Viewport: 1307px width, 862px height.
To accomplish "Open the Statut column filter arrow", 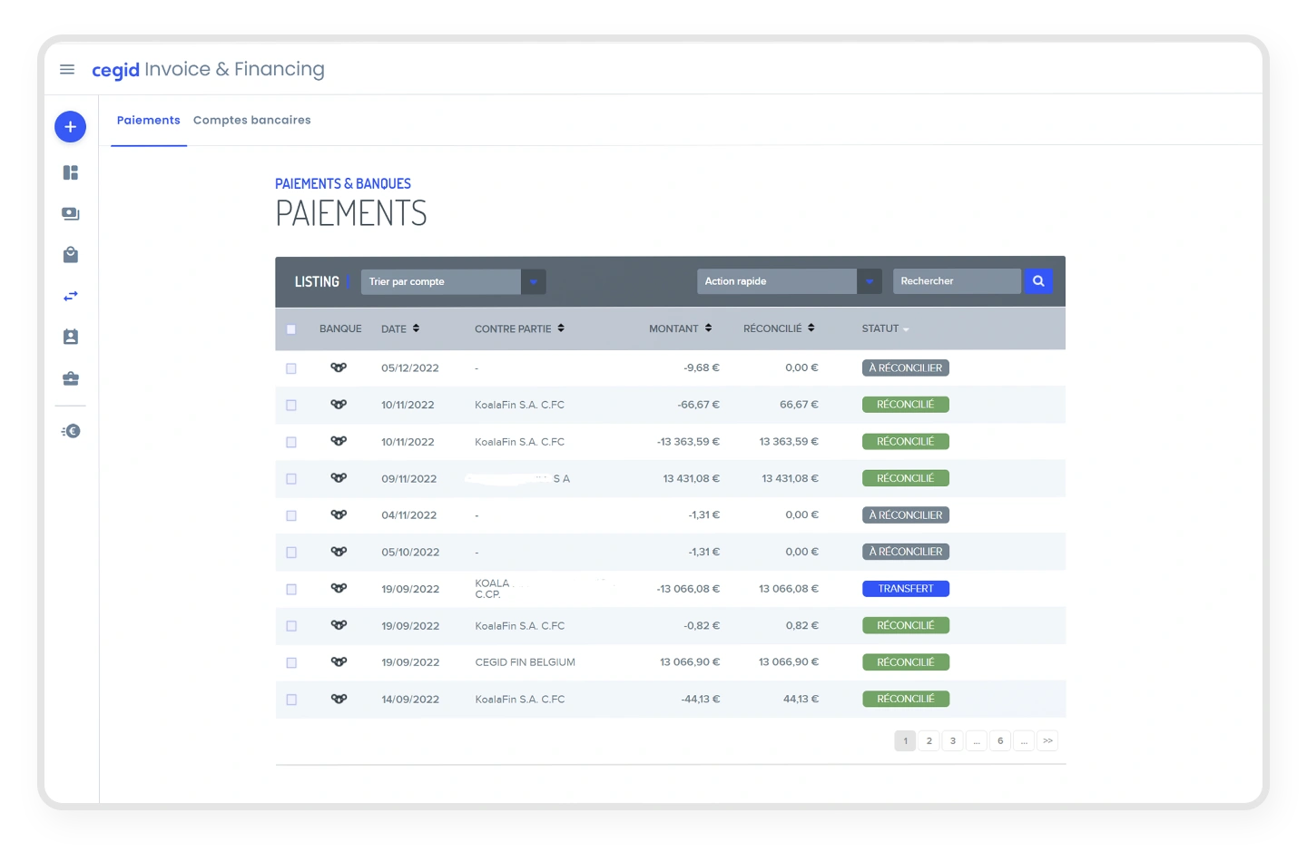I will point(906,330).
